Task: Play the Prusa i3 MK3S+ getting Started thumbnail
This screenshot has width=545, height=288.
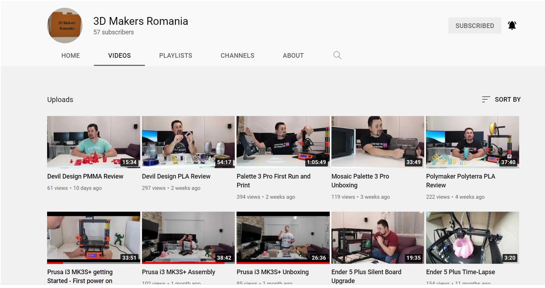Action: pyautogui.click(x=93, y=238)
